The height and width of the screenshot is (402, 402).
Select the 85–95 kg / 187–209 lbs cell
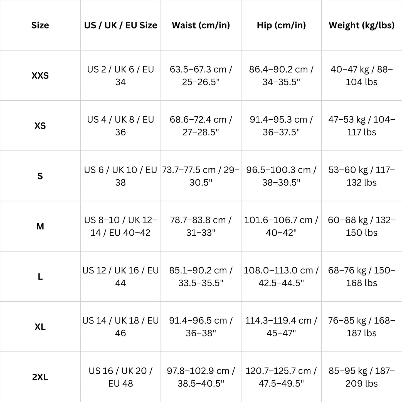(x=362, y=377)
